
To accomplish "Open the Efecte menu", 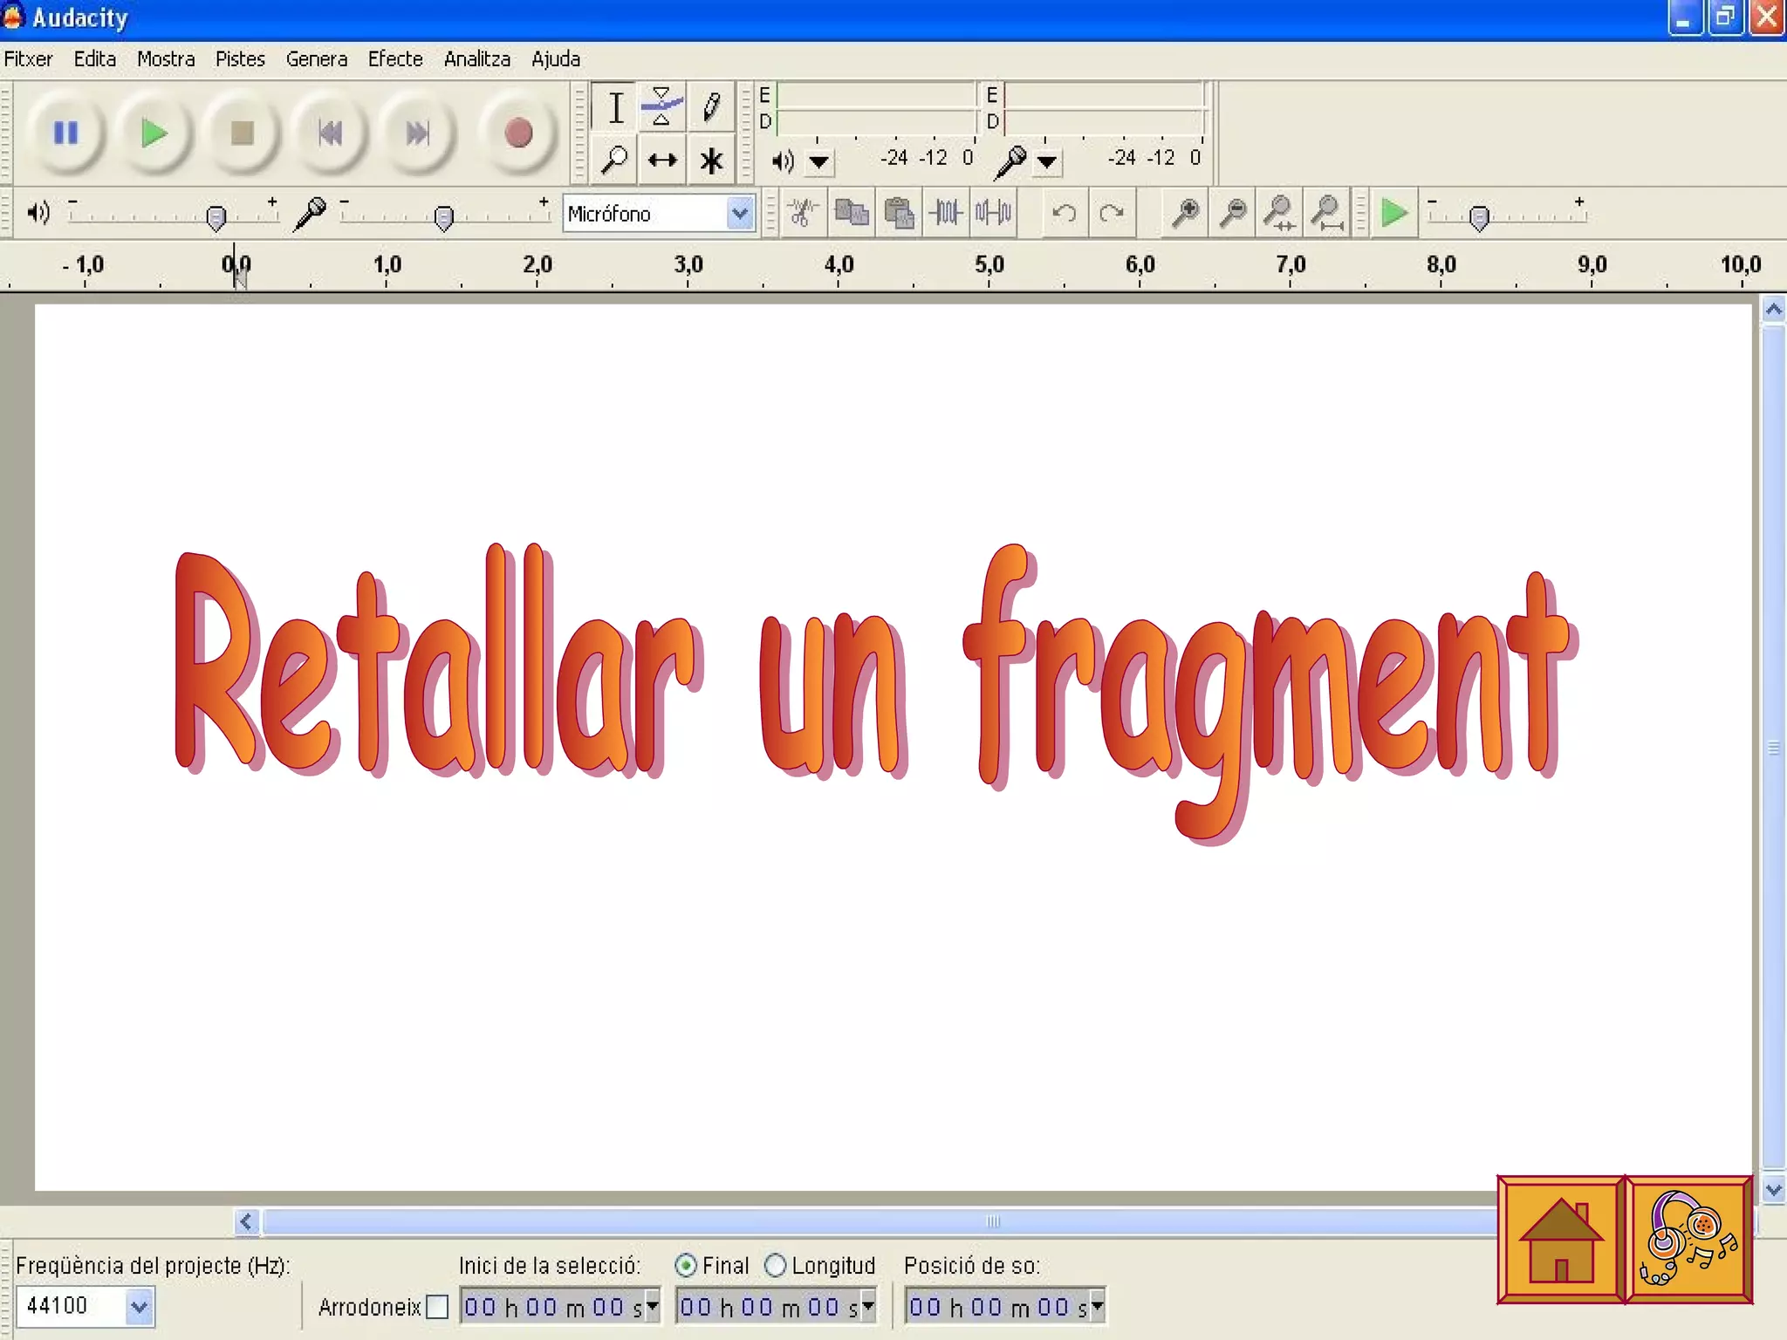I will pyautogui.click(x=394, y=59).
